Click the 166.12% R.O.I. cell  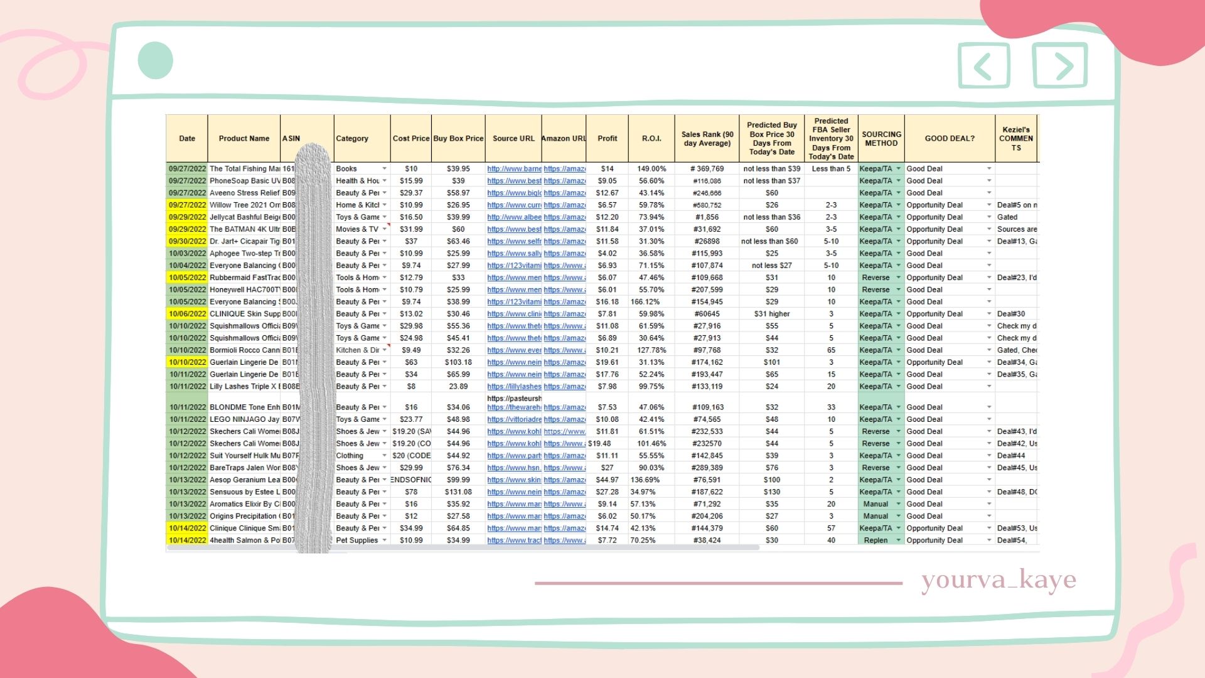[651, 302]
